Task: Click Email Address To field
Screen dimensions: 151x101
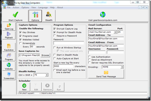Action: click(106, 38)
